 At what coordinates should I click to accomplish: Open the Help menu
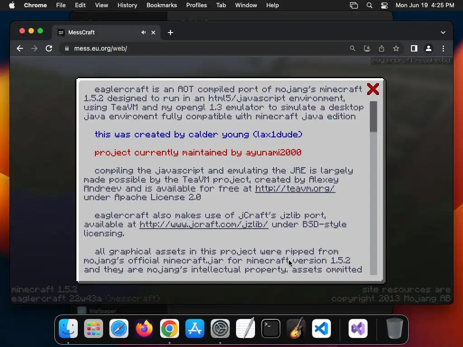click(x=272, y=5)
